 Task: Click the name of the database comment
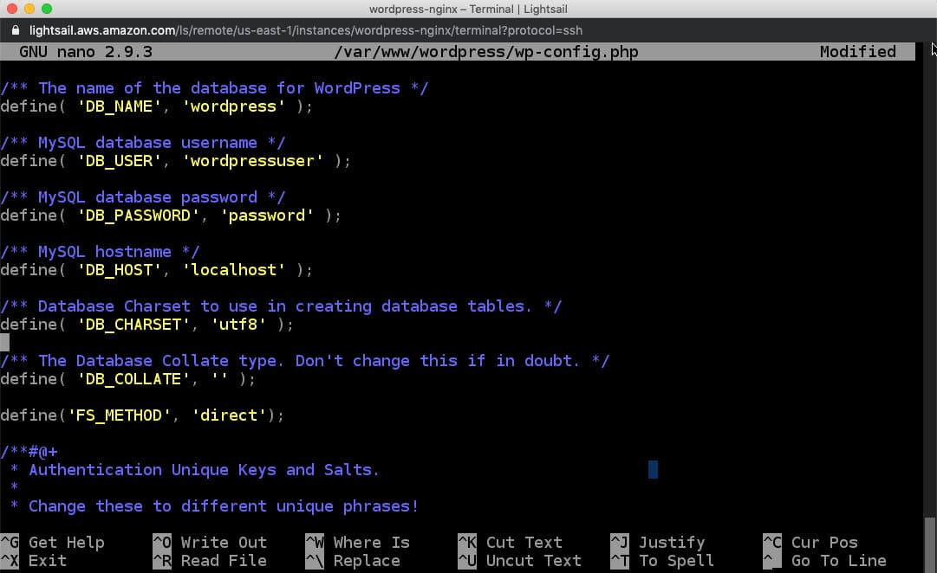[214, 87]
